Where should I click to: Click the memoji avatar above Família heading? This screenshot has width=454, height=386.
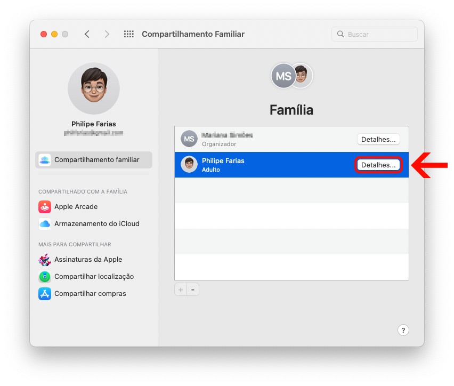(x=303, y=75)
